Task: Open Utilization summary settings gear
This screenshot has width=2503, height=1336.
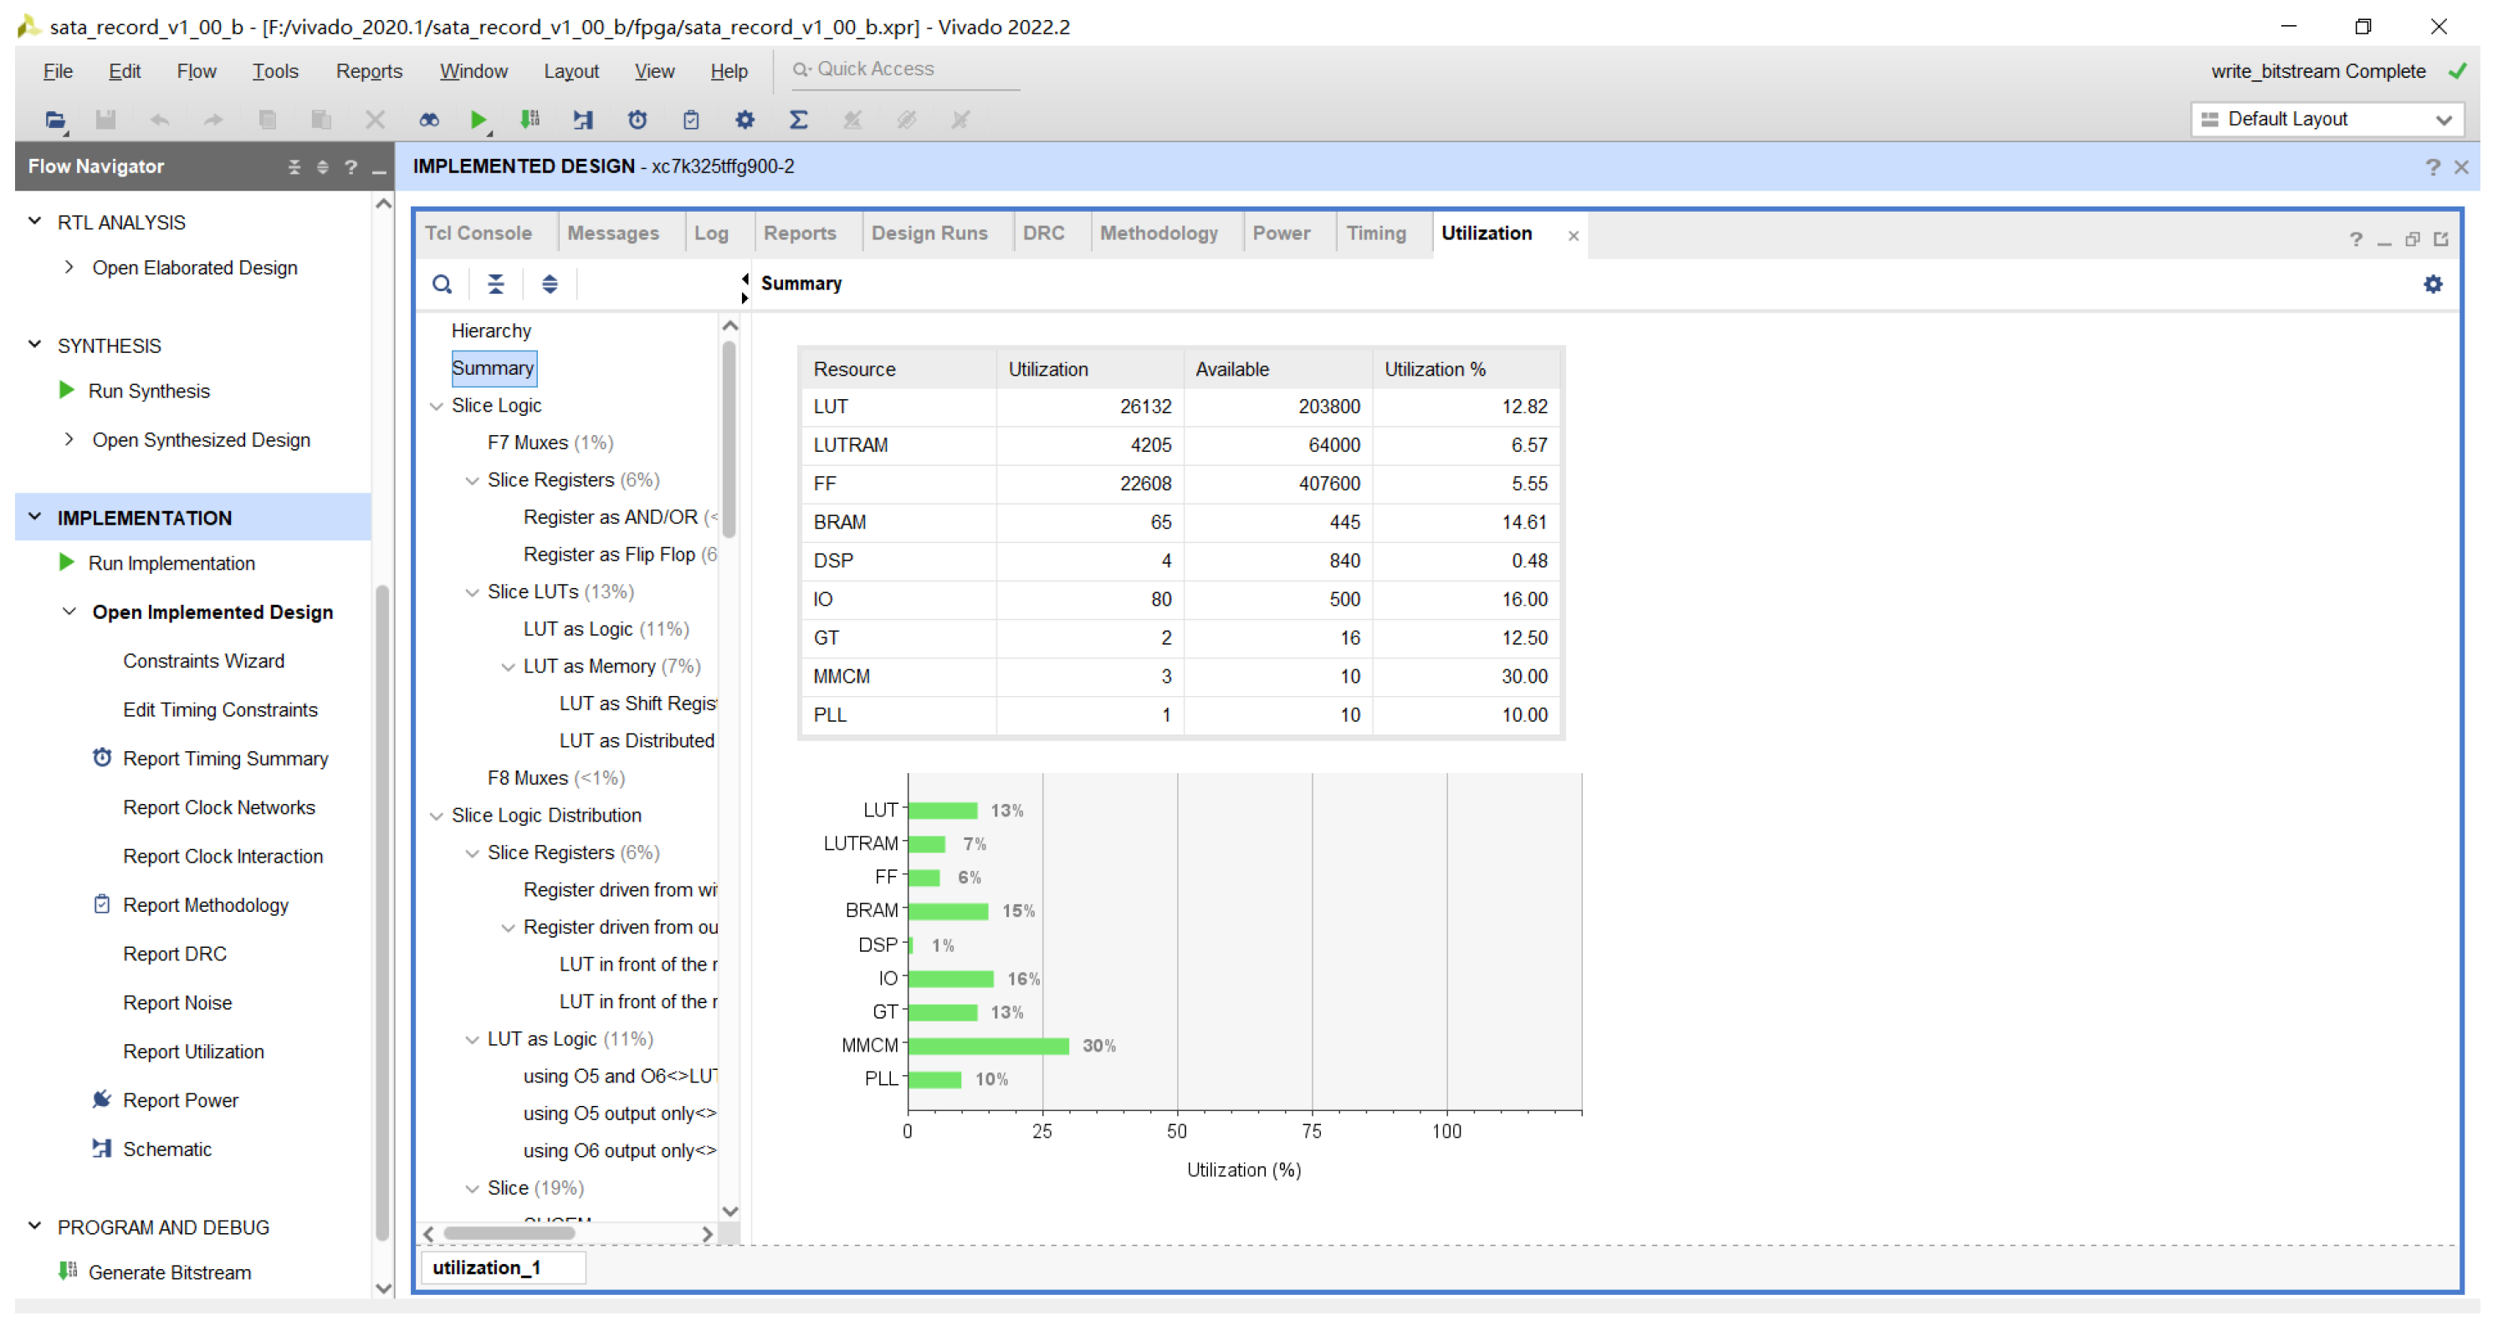Action: 2432,284
